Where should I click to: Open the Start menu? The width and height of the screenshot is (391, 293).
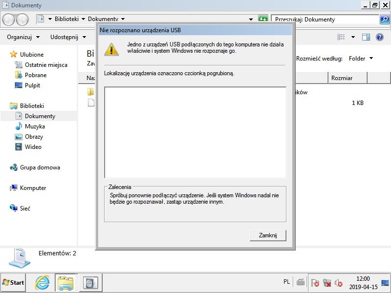[x=13, y=283]
